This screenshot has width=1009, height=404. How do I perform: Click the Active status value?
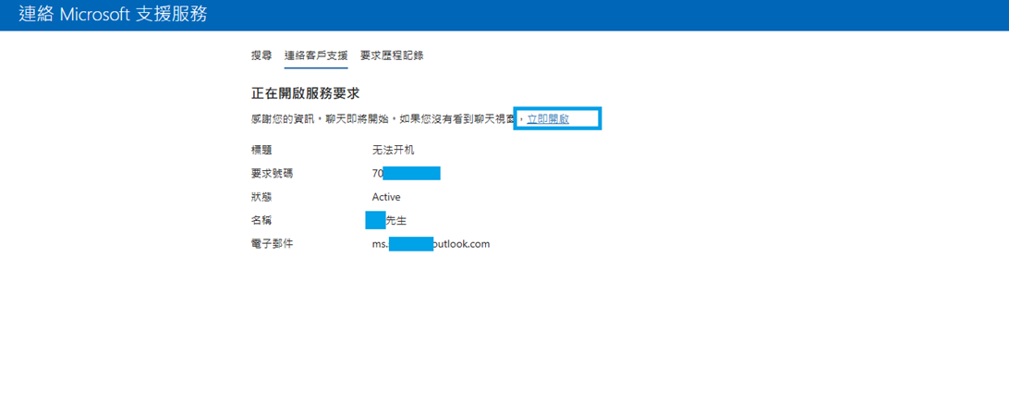[x=386, y=197]
